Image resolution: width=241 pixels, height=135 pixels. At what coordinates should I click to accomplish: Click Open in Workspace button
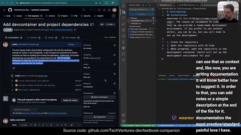point(99,97)
